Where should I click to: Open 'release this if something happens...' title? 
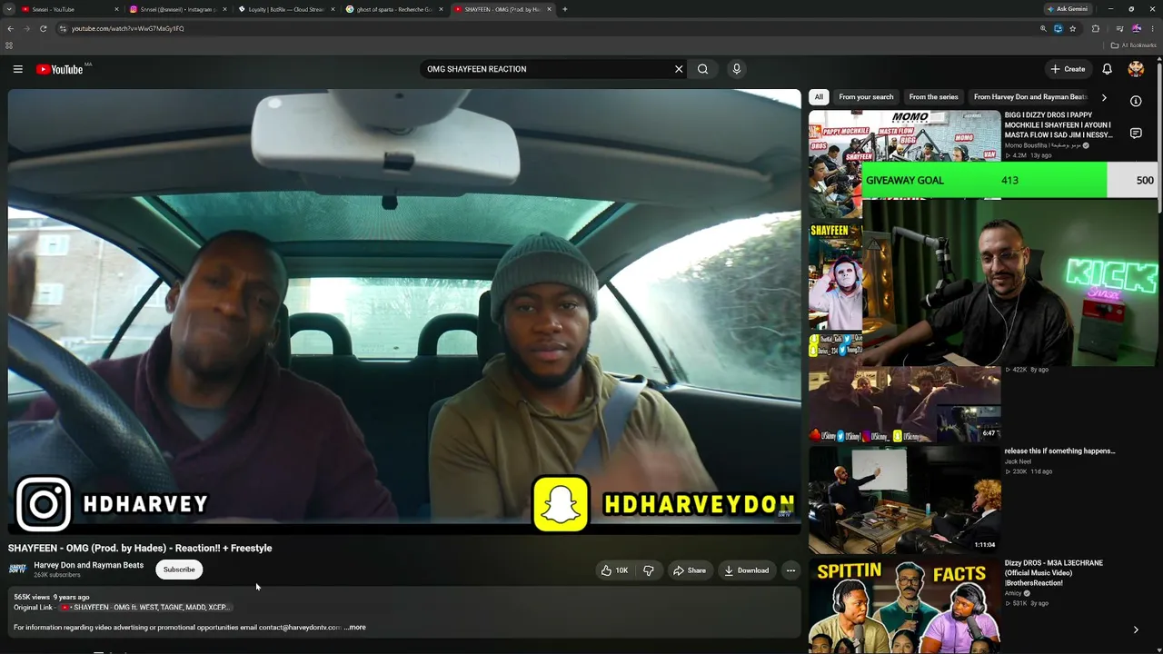(x=1059, y=451)
